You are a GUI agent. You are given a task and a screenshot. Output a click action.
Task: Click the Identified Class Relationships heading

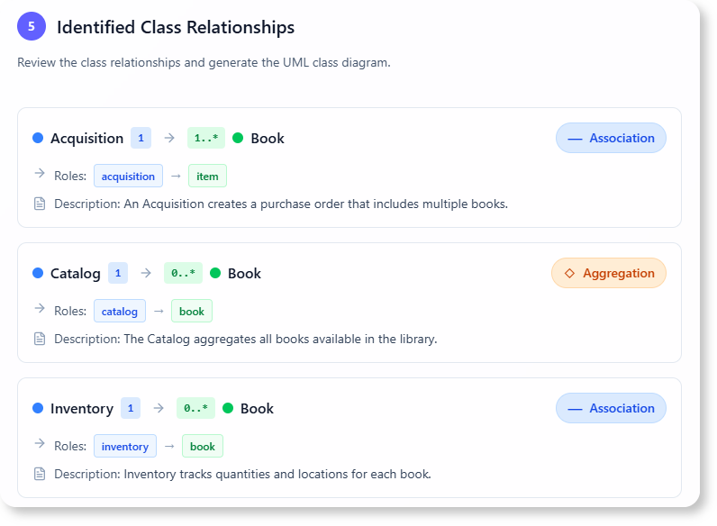(176, 27)
